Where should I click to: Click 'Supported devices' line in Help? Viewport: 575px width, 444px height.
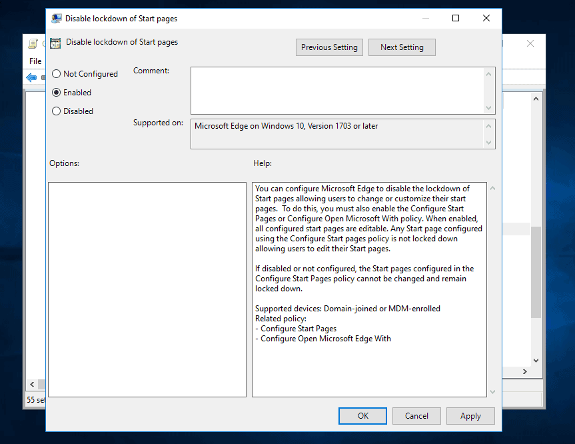coord(348,309)
